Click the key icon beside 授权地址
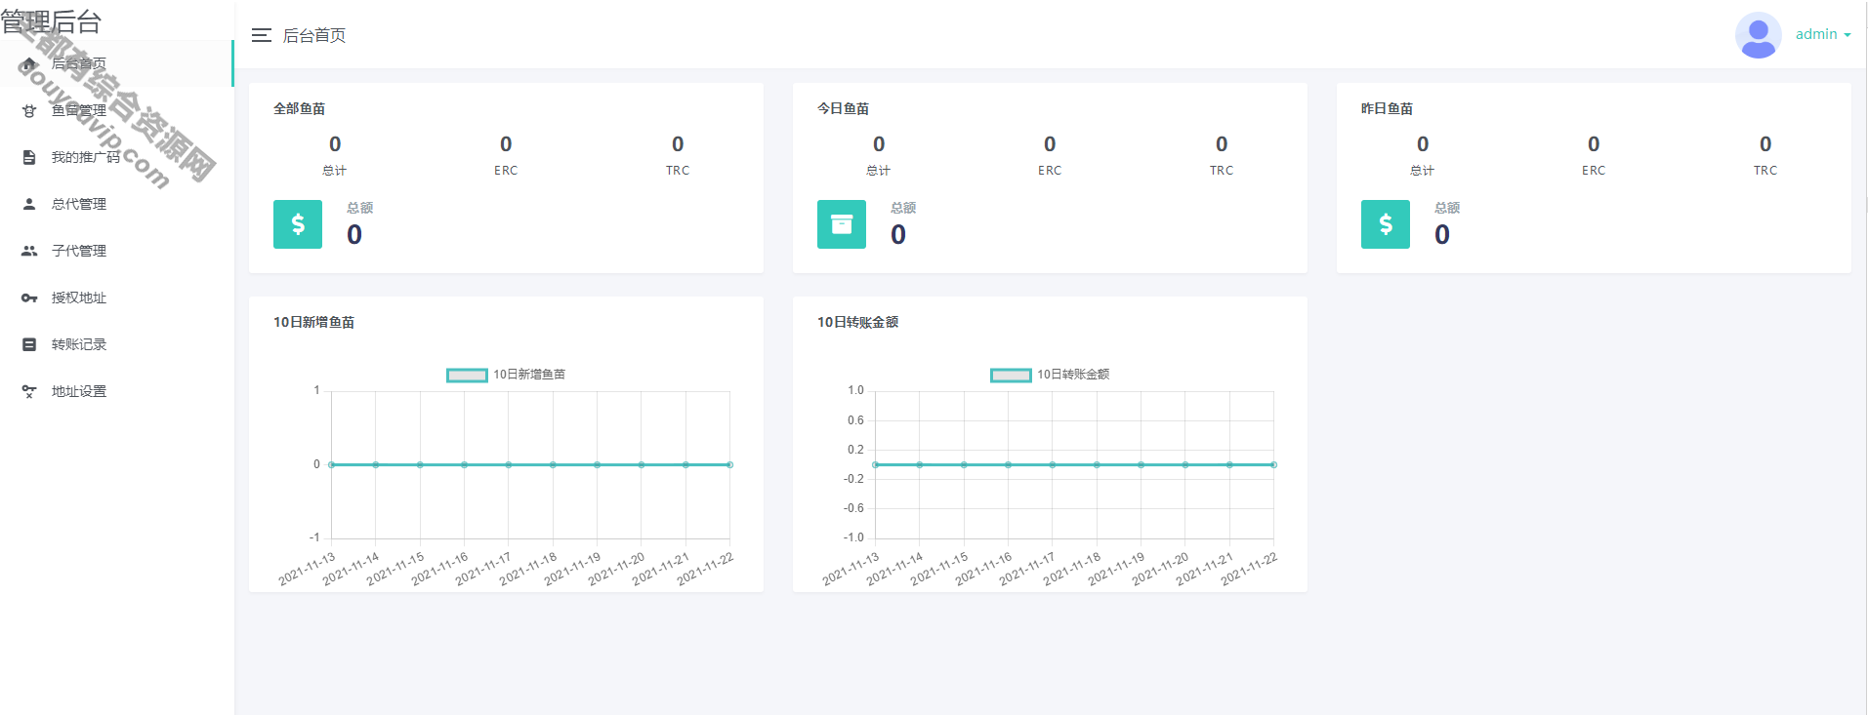Viewport: 1868px width, 715px height. tap(29, 298)
